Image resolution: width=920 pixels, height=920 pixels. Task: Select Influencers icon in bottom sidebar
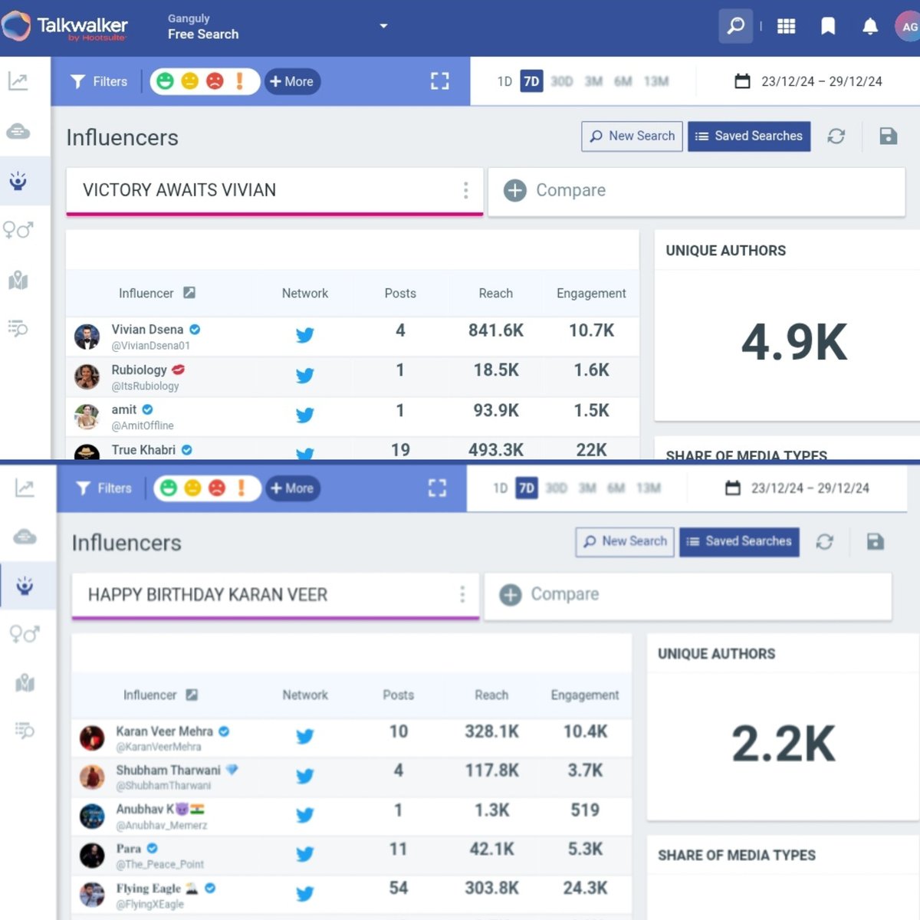pyautogui.click(x=25, y=586)
